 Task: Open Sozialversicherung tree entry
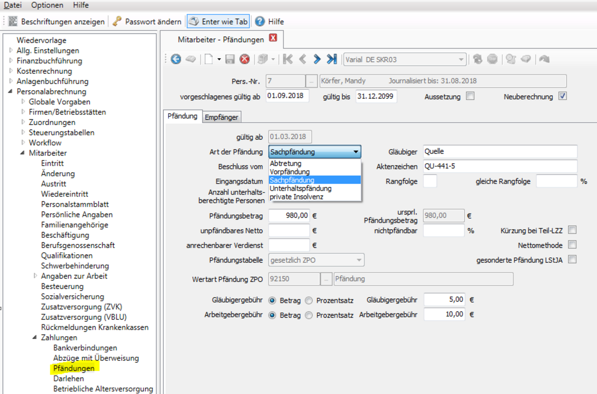(x=72, y=296)
